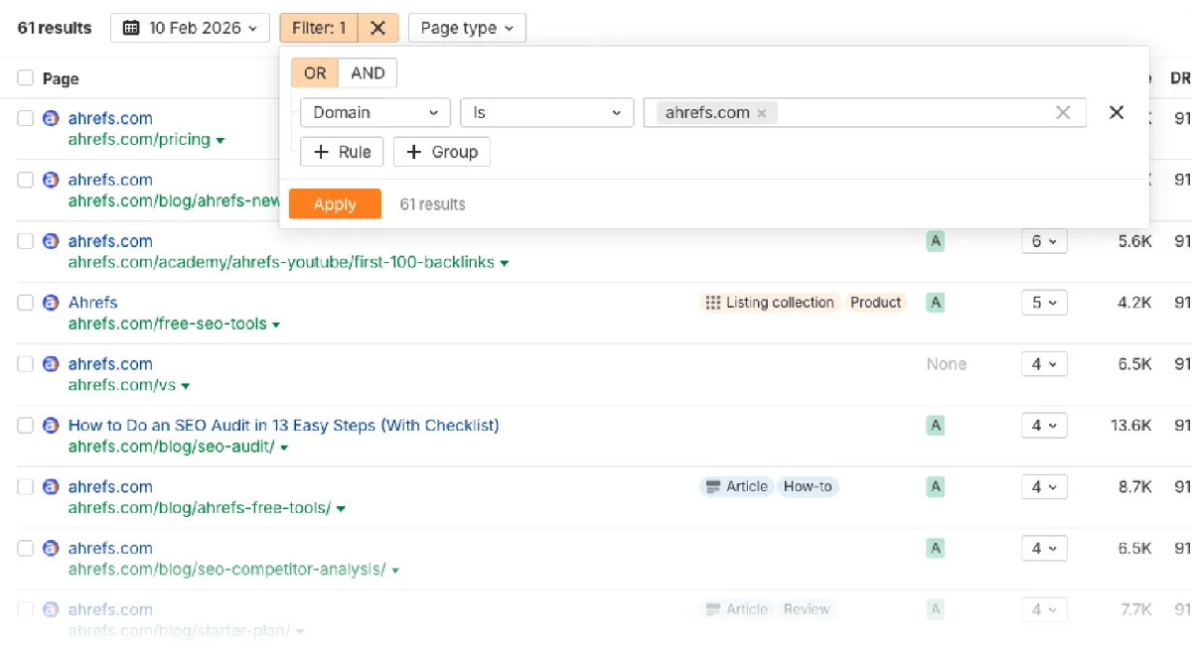This screenshot has width=1192, height=649.
Task: Select the OR logic tab
Action: (x=315, y=73)
